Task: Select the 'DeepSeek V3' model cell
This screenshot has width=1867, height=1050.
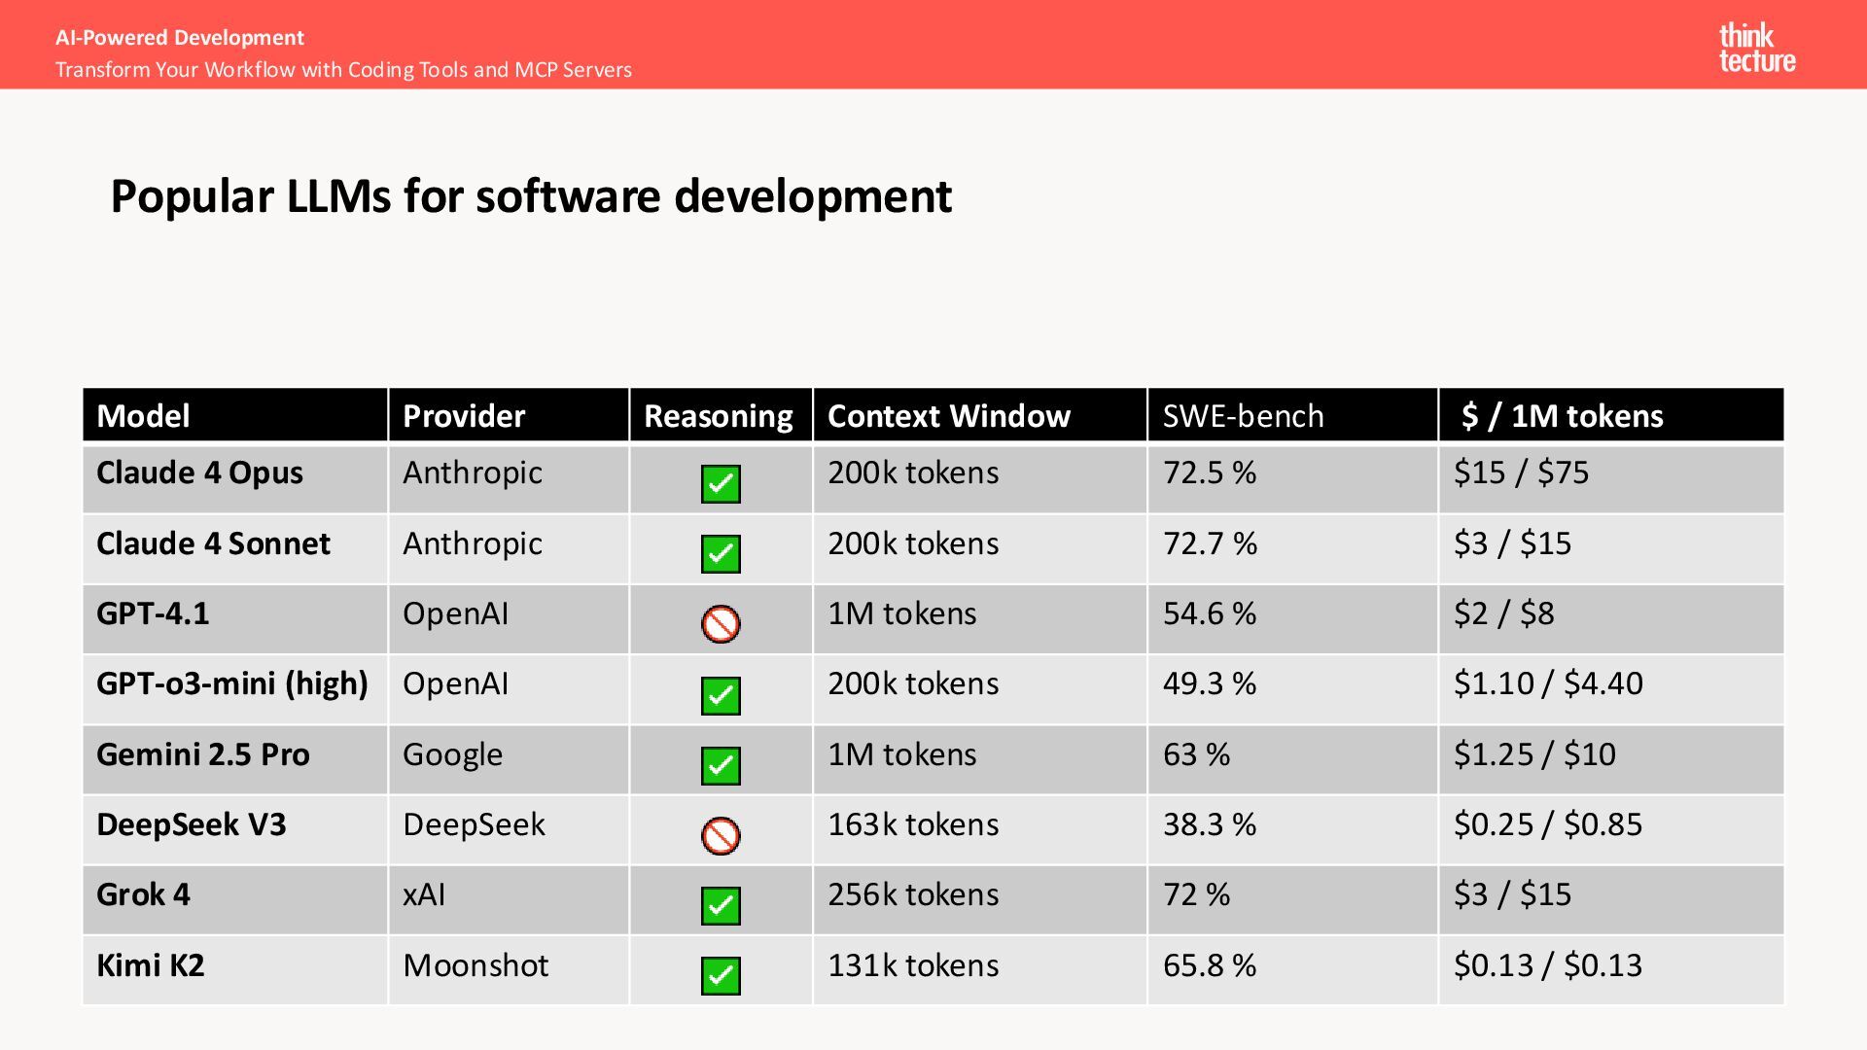Action: pos(235,830)
